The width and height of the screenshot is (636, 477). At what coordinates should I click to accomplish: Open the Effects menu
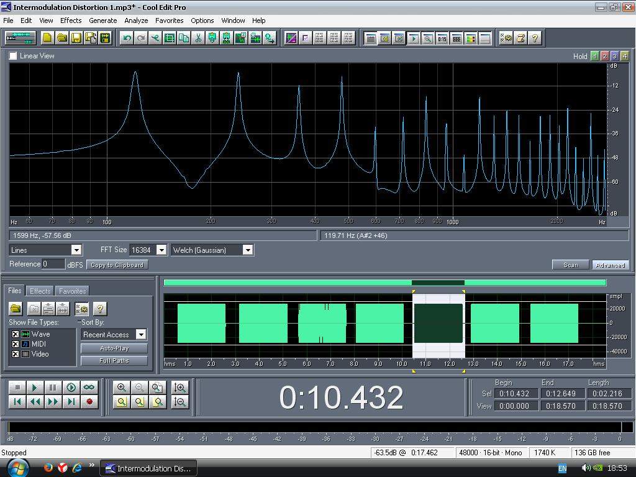(71, 20)
